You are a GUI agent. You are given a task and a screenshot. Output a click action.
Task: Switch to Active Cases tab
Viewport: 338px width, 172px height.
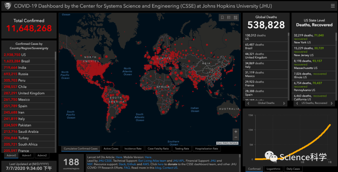111,149
